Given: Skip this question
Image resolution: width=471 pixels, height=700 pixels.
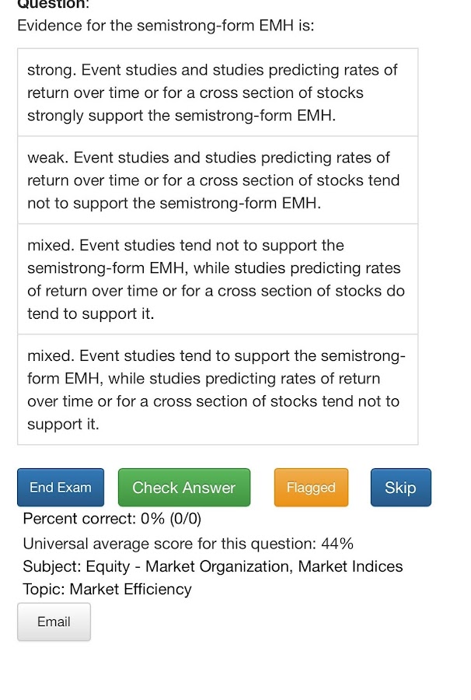Looking at the screenshot, I should click(400, 488).
